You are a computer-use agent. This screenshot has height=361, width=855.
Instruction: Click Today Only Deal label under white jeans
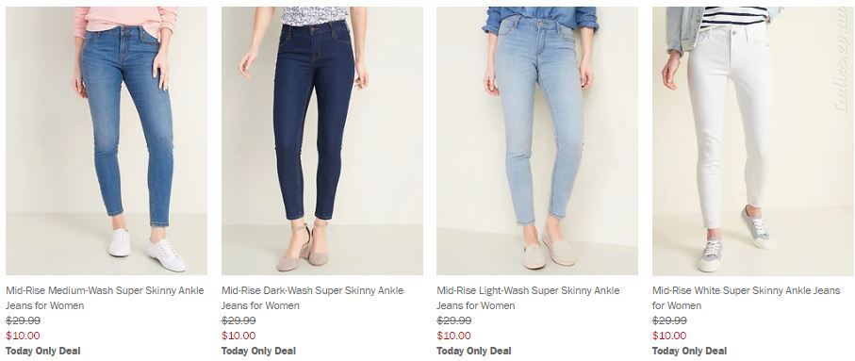pos(689,351)
